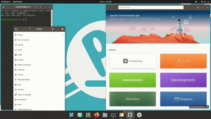Select Default Applications in the Settings sidebar
This screenshot has height=119, width=211.
pyautogui.click(x=39, y=109)
